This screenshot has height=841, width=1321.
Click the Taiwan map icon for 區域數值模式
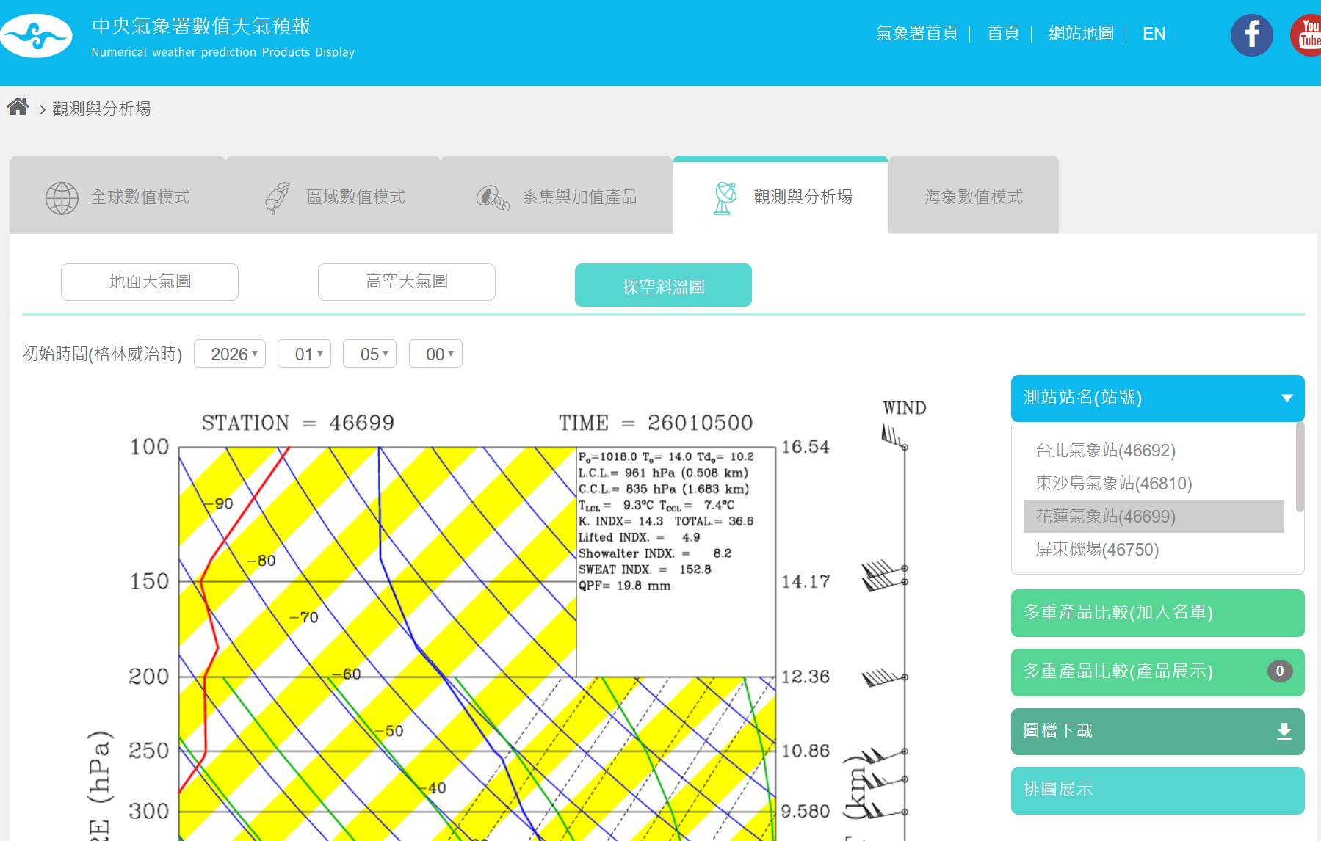(277, 197)
